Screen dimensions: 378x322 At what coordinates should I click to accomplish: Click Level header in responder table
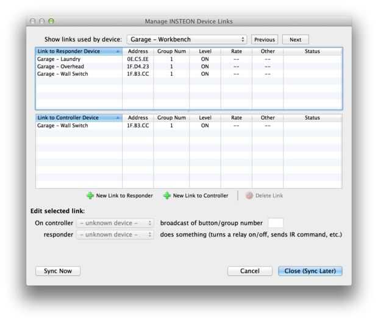[x=205, y=51]
